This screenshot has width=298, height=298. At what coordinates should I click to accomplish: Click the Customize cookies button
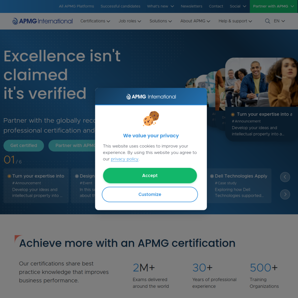pyautogui.click(x=150, y=194)
